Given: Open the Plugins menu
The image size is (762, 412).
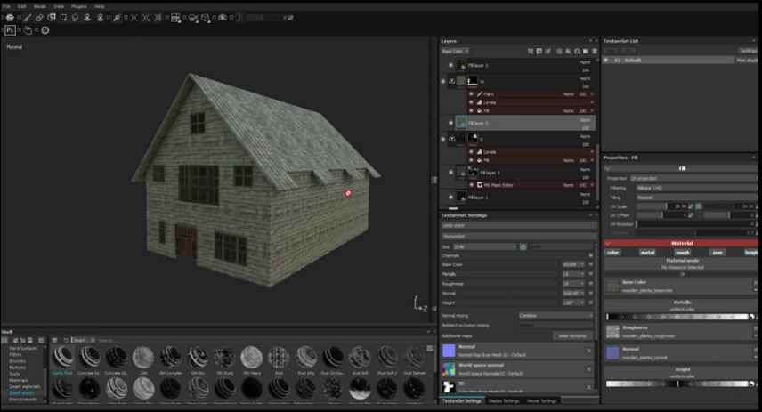Looking at the screenshot, I should point(78,6).
